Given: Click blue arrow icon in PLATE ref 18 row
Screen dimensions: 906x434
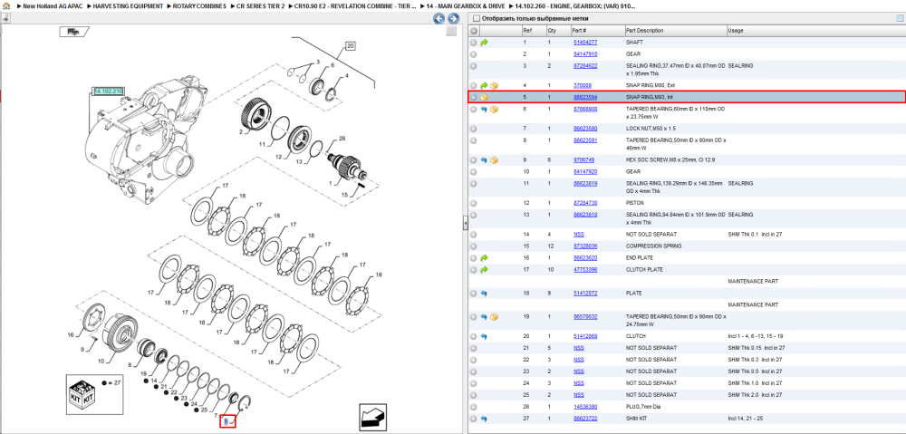Looking at the screenshot, I should pyautogui.click(x=484, y=293).
